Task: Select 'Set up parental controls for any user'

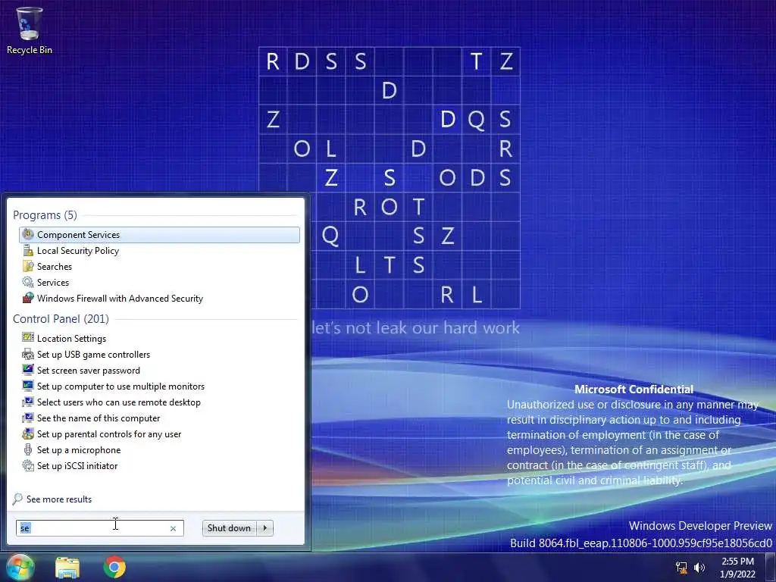Action: point(159,433)
